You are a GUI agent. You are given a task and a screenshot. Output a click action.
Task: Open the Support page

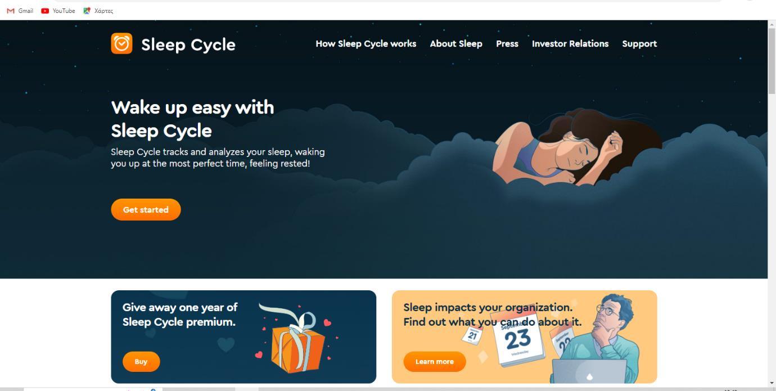pyautogui.click(x=639, y=43)
